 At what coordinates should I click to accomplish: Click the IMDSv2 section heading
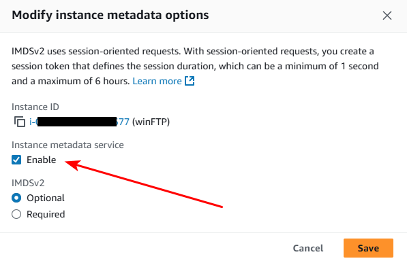click(28, 183)
